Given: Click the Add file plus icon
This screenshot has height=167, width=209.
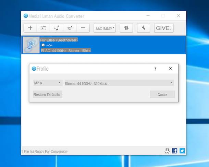Looking at the screenshot, I should tap(30, 28).
